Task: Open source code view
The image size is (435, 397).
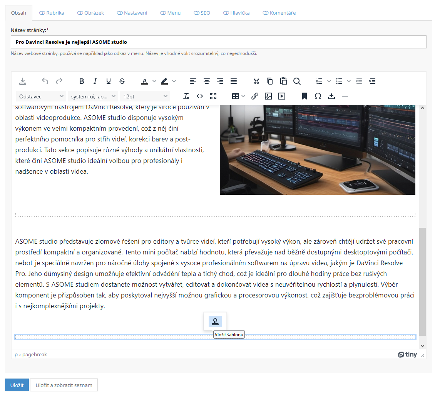Action: click(200, 96)
